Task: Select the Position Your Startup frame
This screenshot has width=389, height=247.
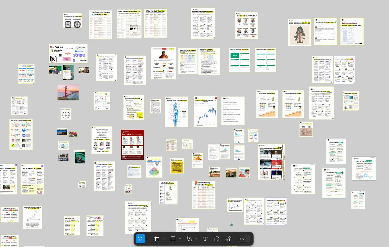Action: (x=134, y=108)
